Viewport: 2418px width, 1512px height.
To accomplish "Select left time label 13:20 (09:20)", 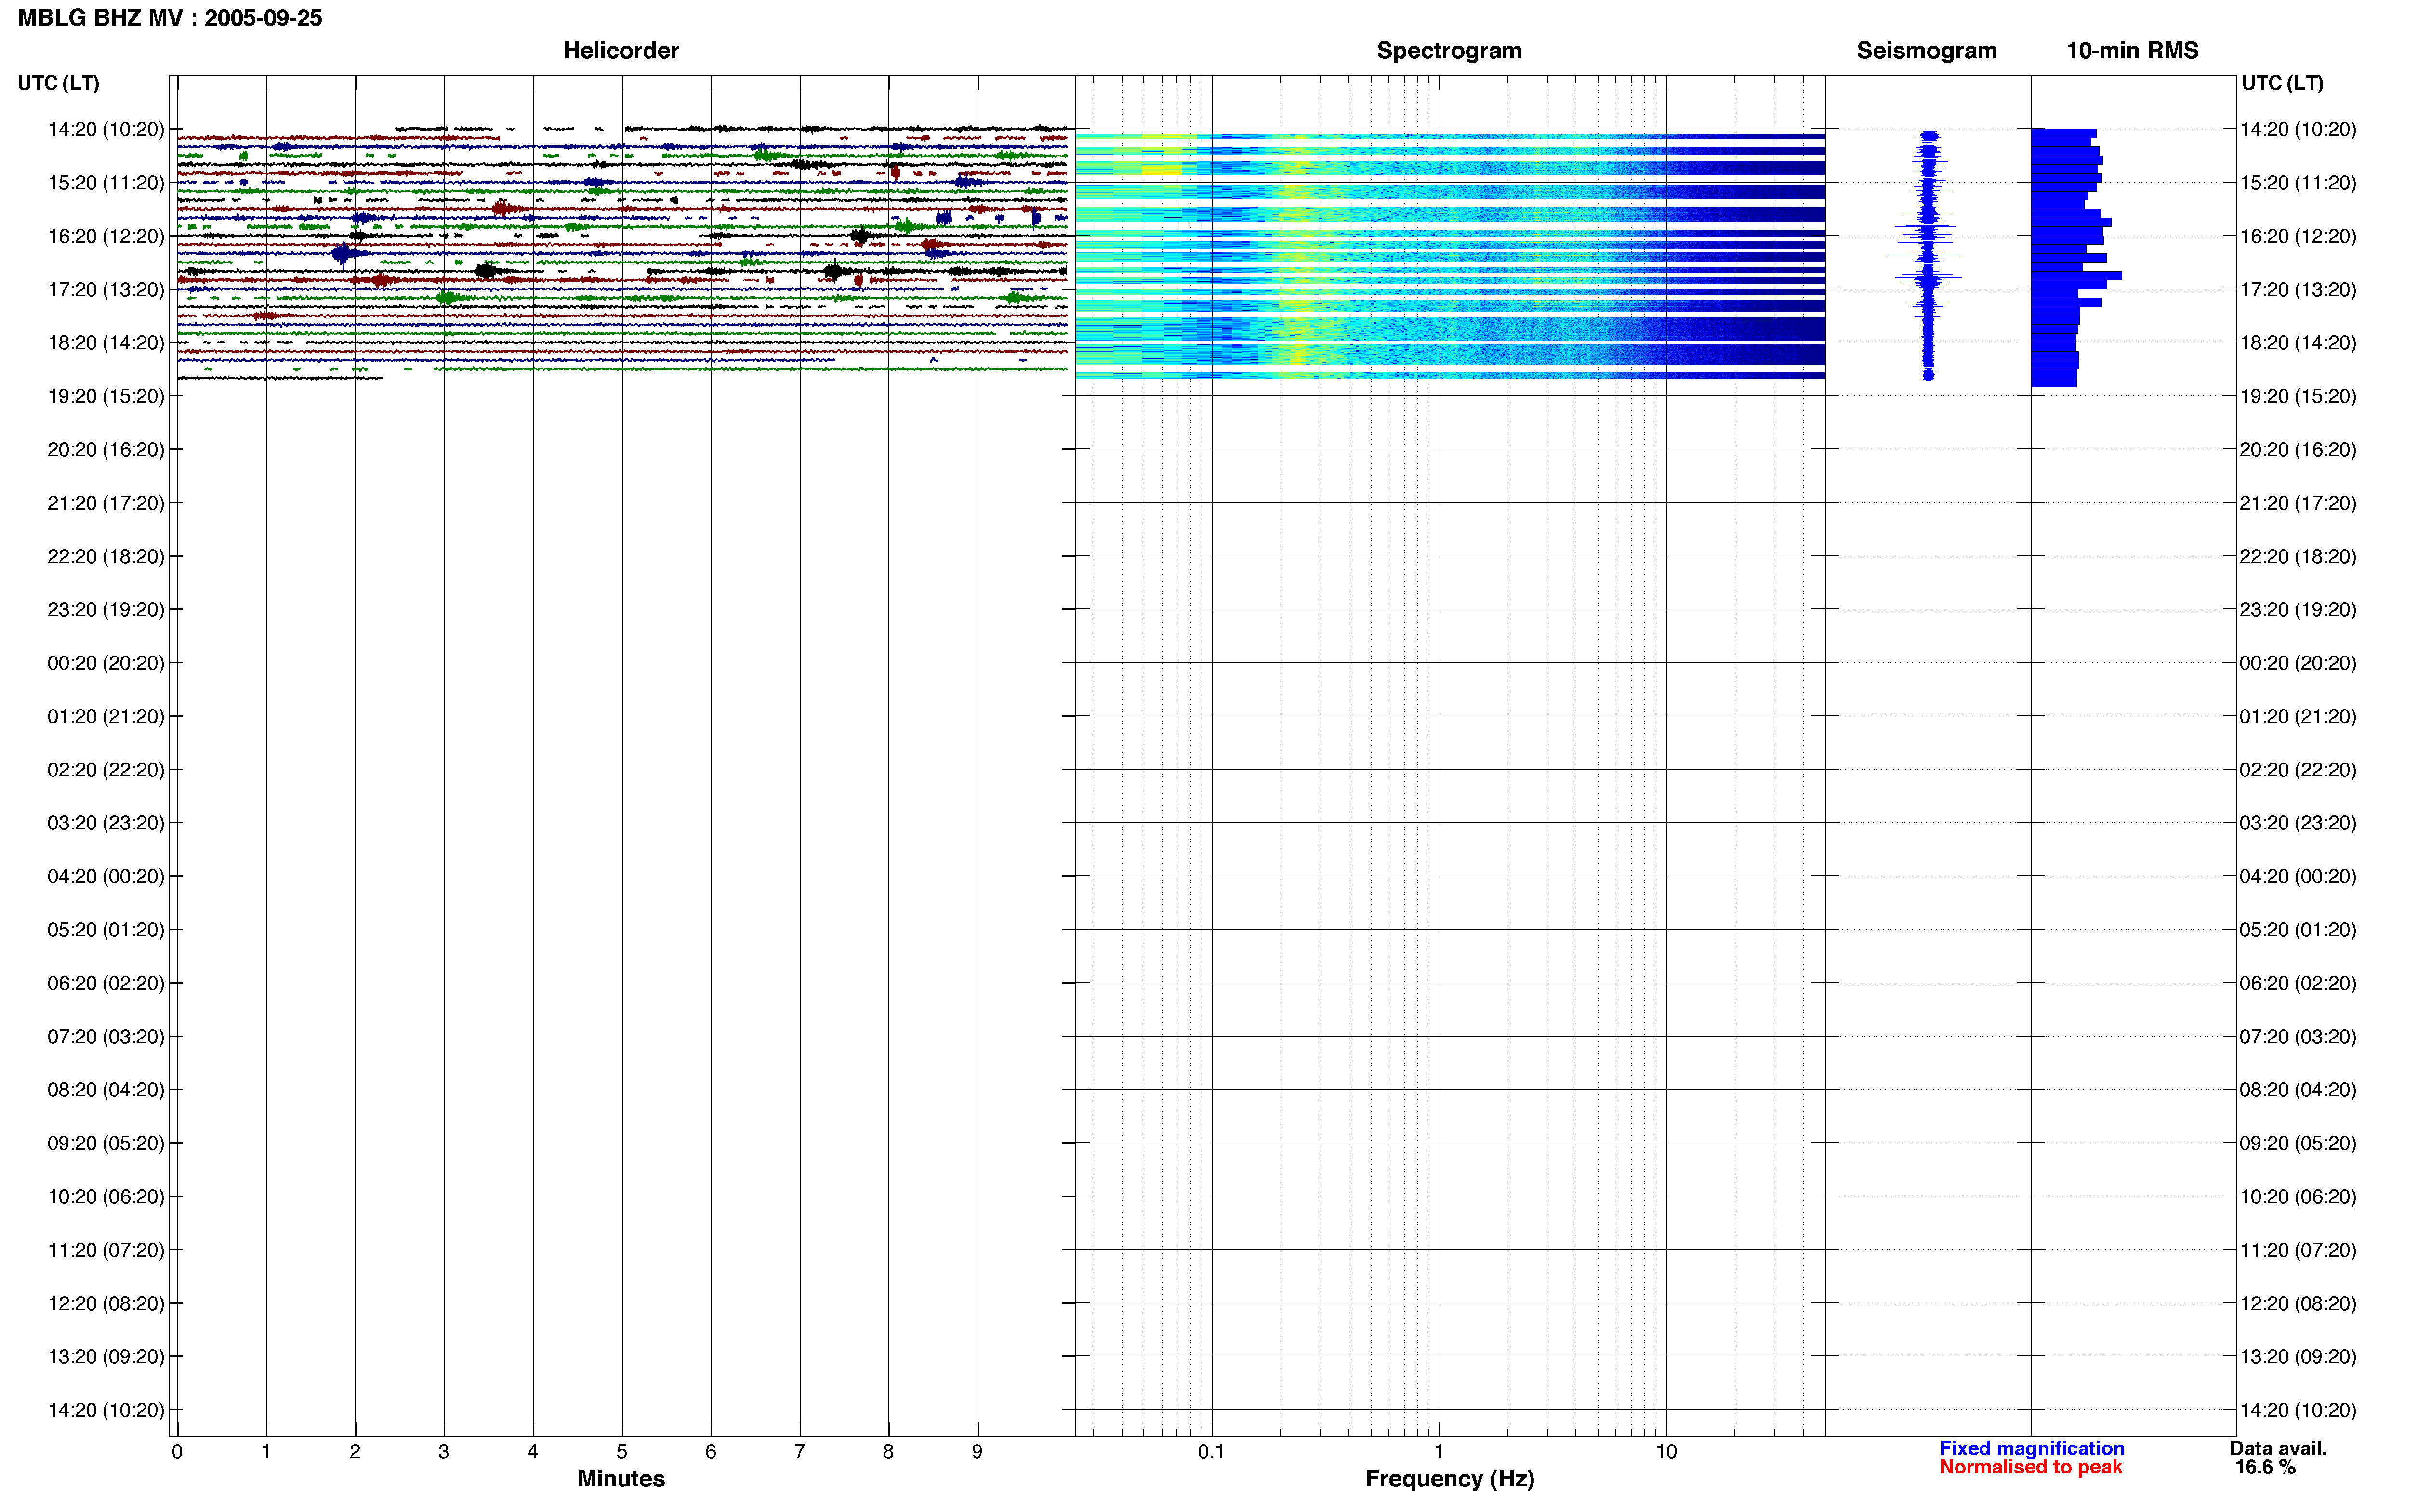I will point(106,1357).
